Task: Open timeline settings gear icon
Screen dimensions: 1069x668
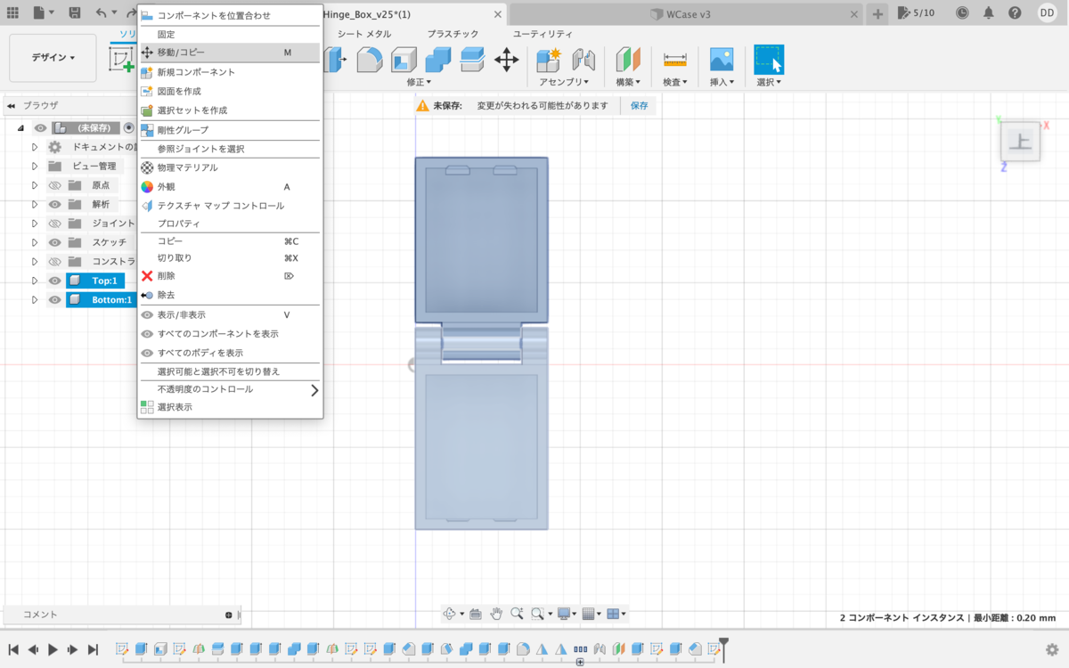Action: coord(1052,649)
